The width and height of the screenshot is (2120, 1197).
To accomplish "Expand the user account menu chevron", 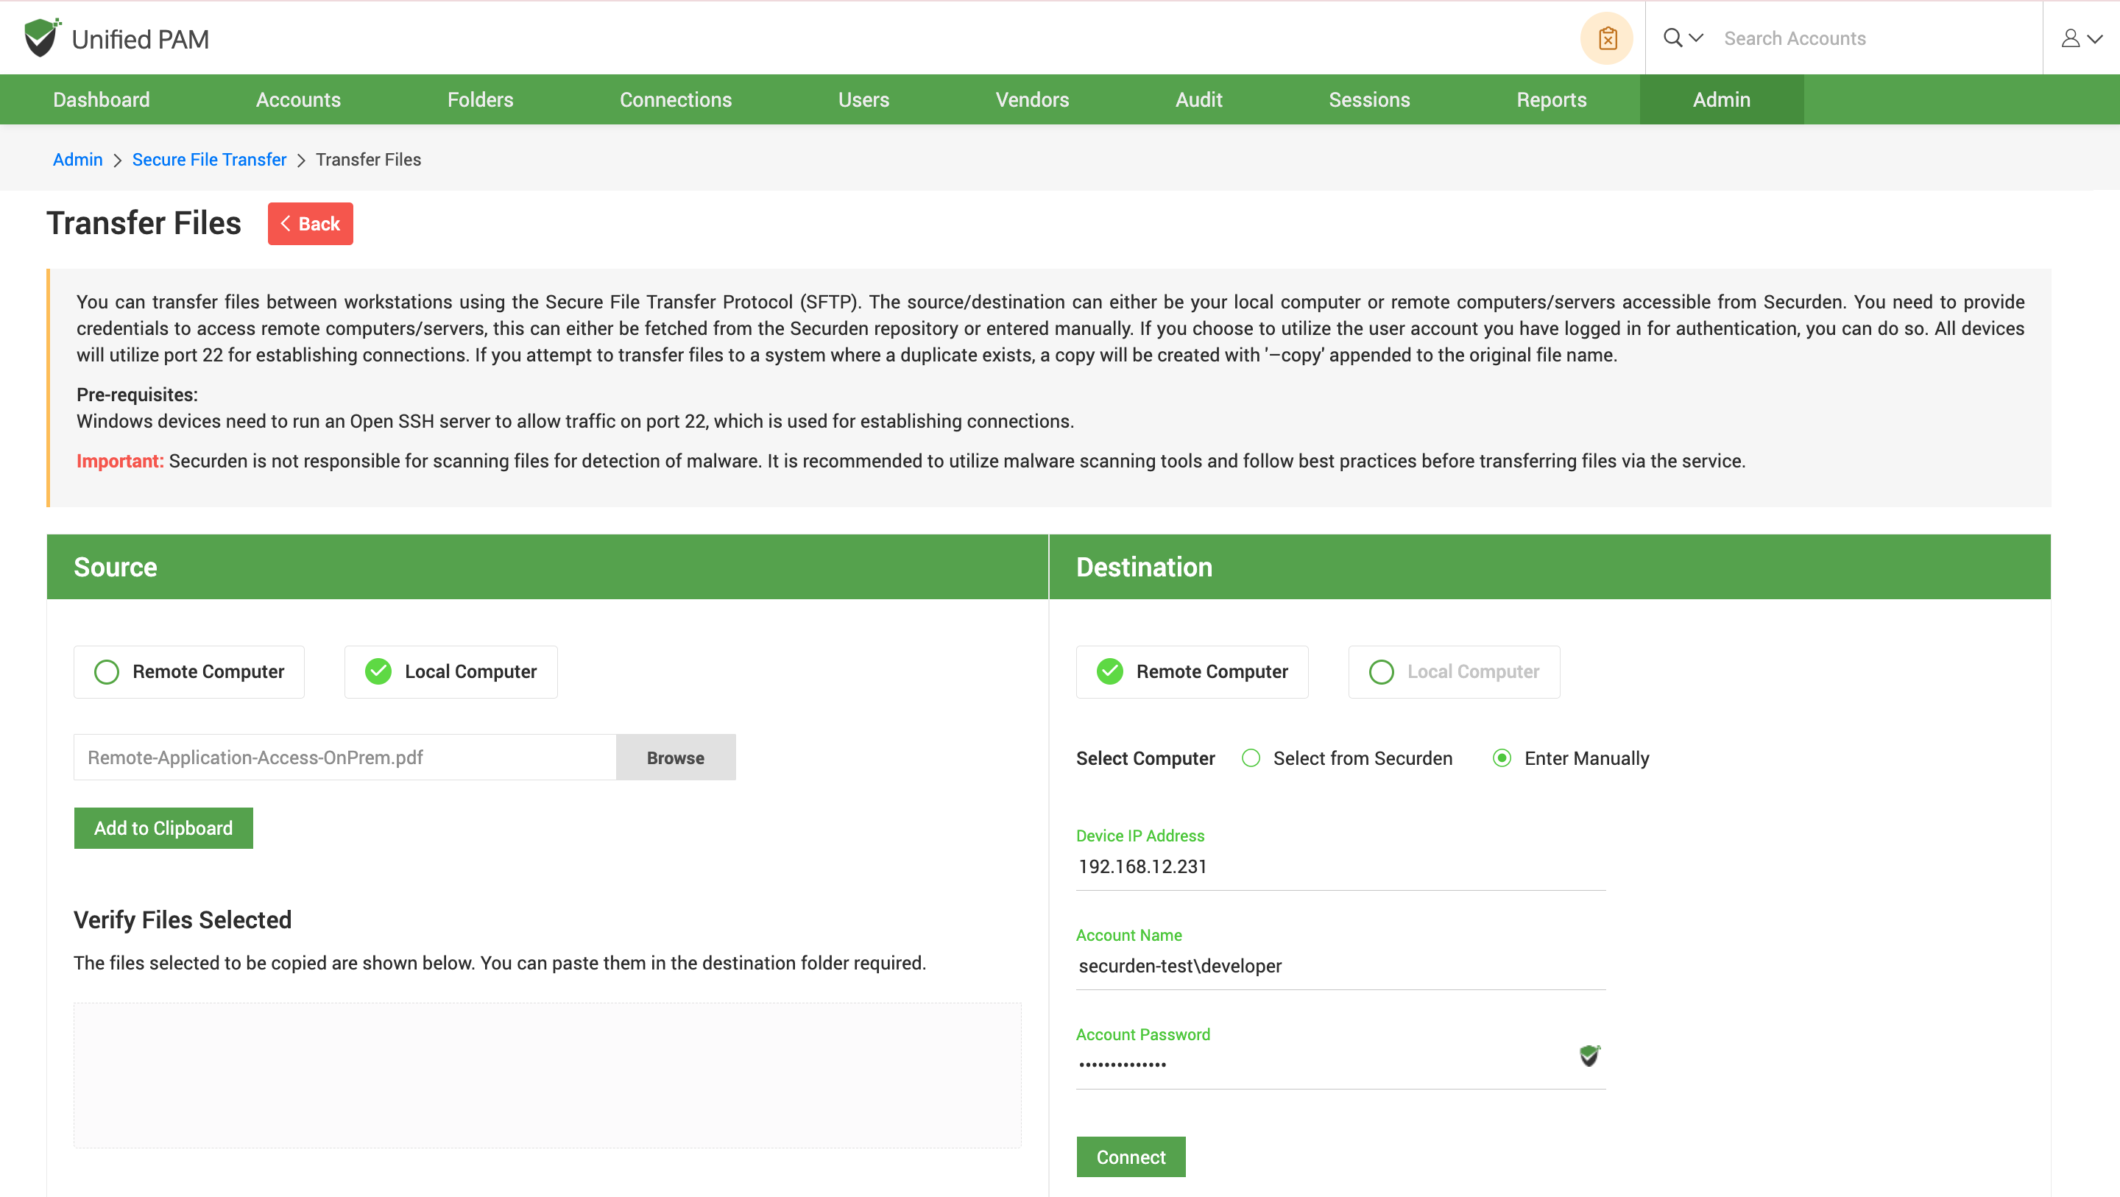I will (2095, 38).
